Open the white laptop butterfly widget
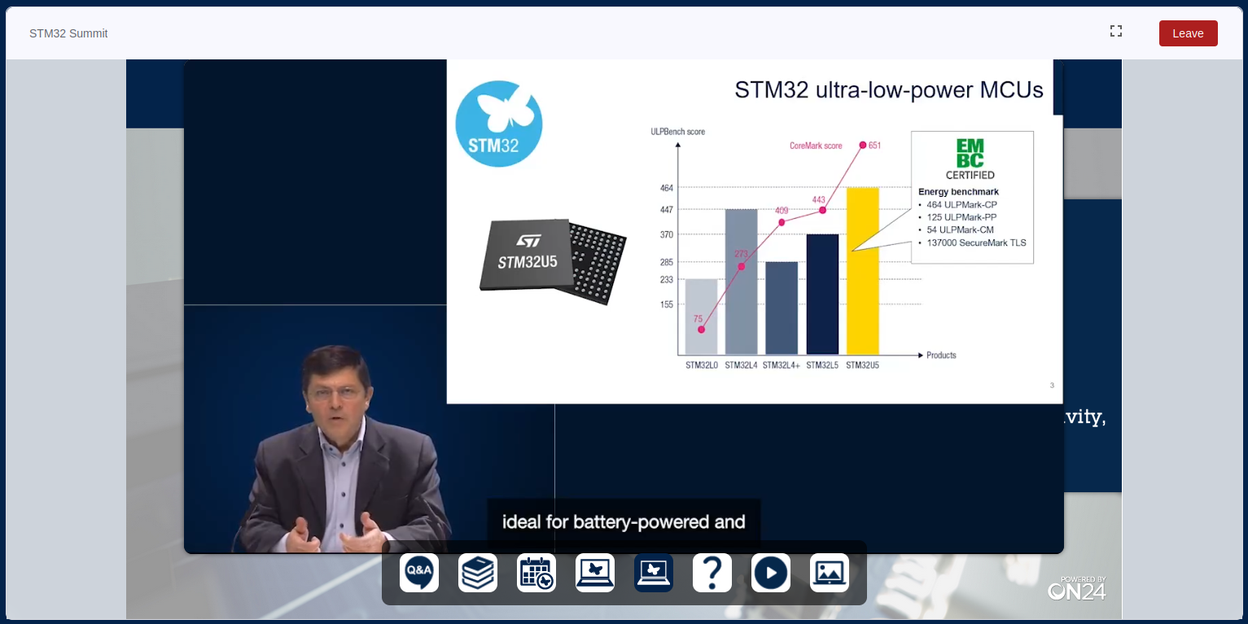 tap(595, 573)
